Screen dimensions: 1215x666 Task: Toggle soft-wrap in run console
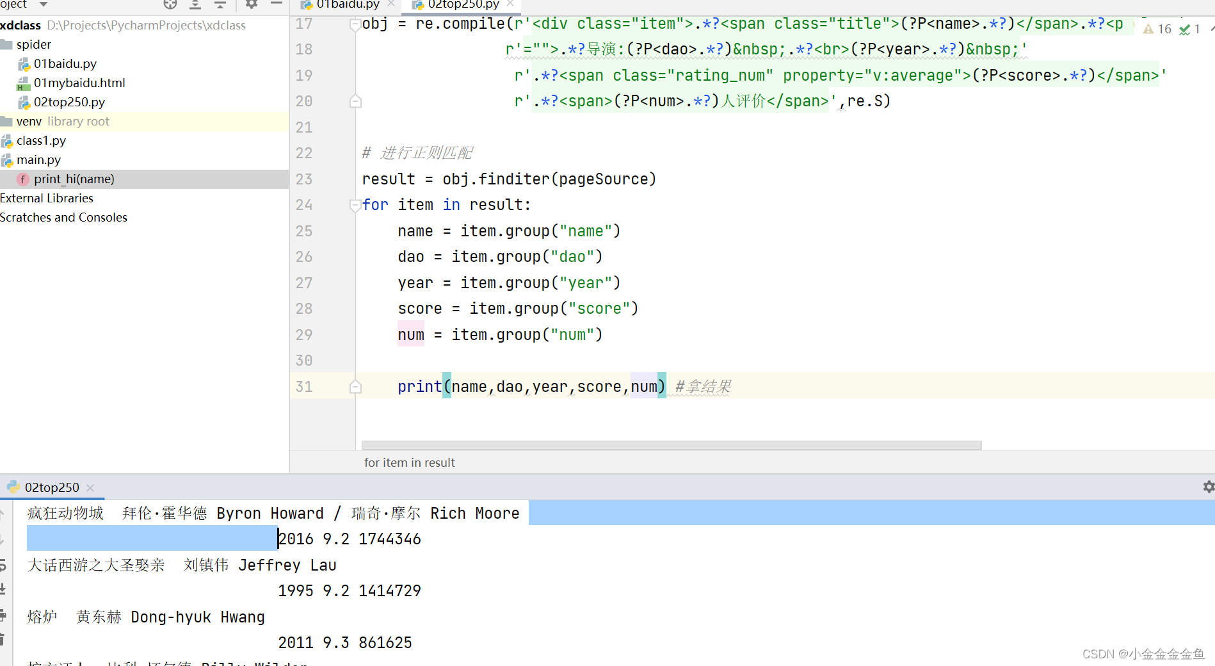coord(3,565)
